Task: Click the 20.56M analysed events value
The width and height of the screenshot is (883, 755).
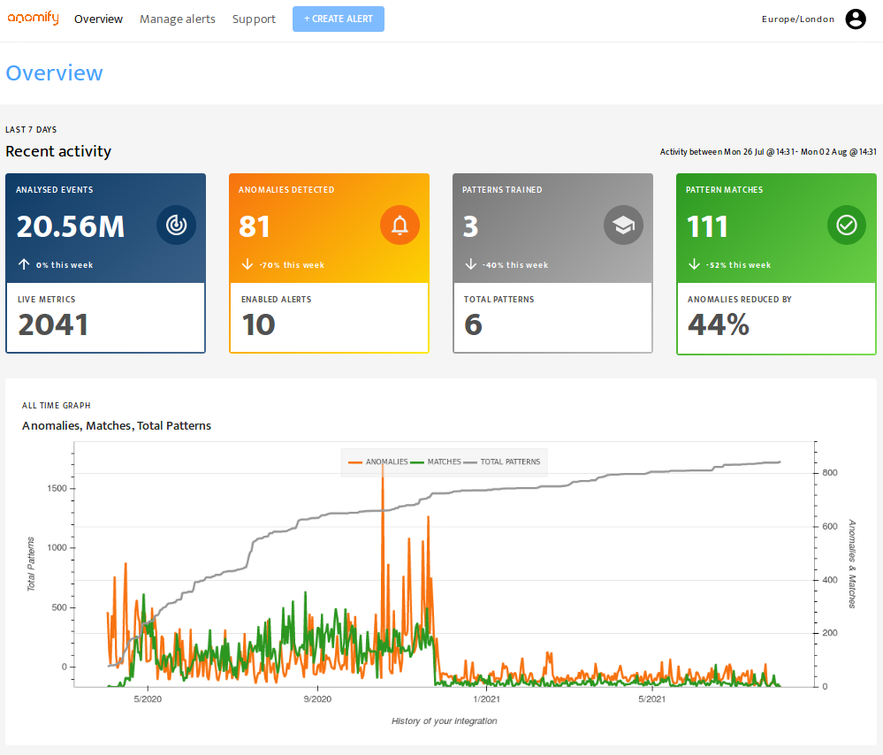Action: [x=71, y=226]
